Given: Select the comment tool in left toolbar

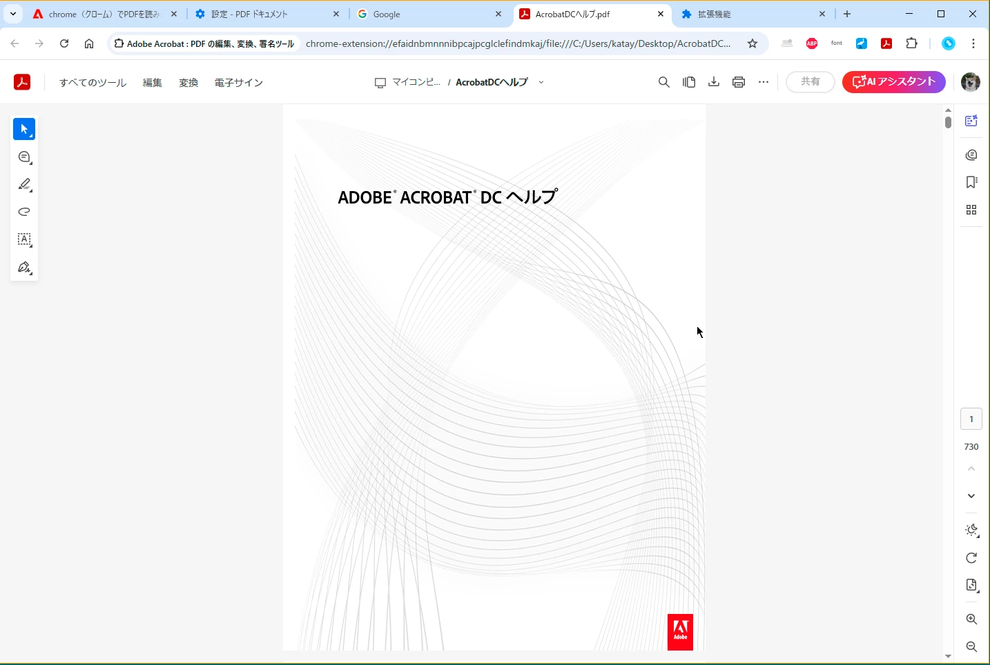Looking at the screenshot, I should click(x=24, y=157).
